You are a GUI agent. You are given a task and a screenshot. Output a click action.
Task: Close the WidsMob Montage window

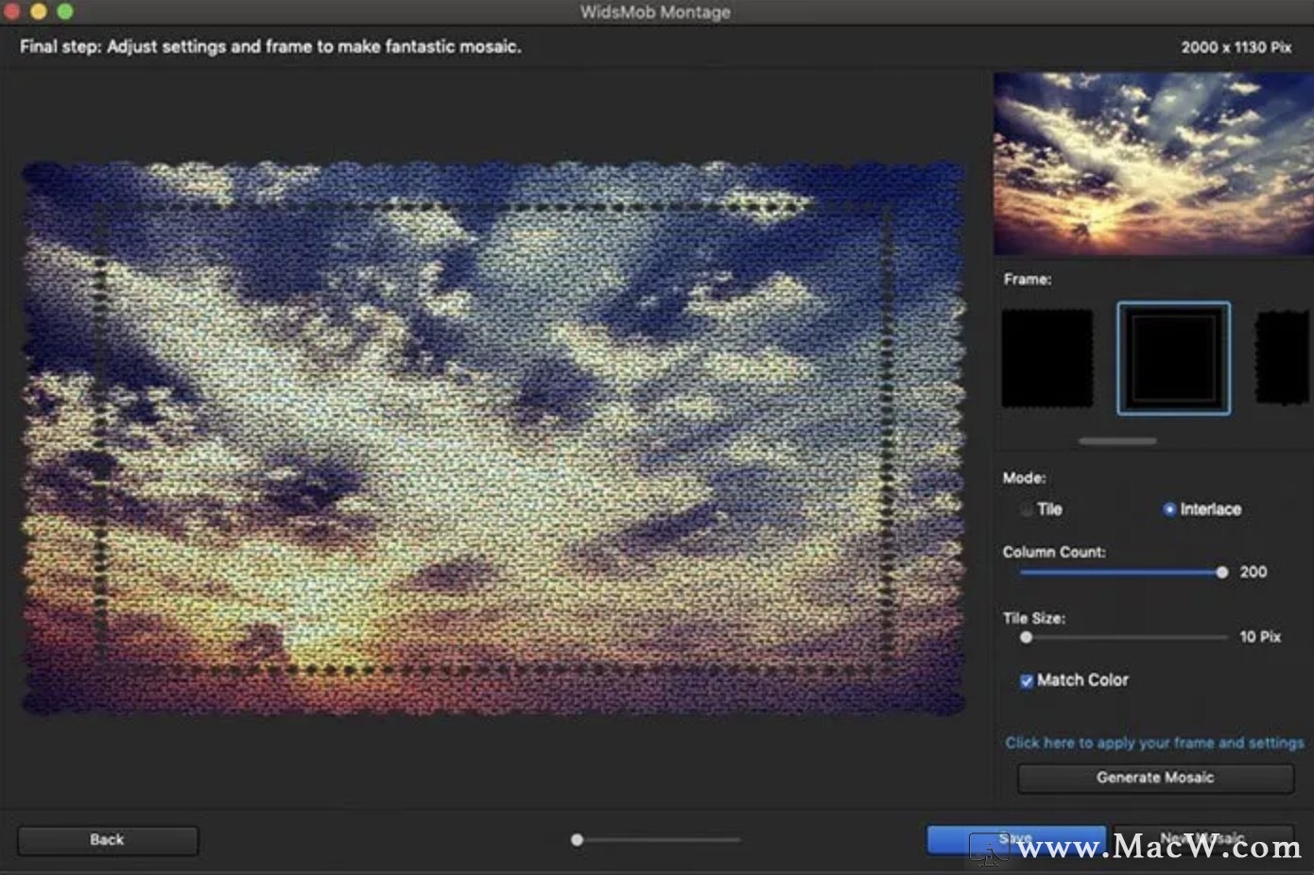[x=12, y=11]
